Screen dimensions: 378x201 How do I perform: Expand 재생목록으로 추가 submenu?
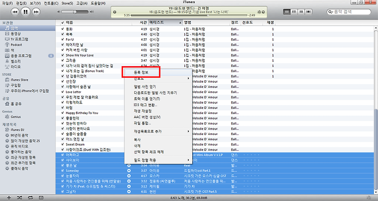pyautogui.click(x=158, y=131)
